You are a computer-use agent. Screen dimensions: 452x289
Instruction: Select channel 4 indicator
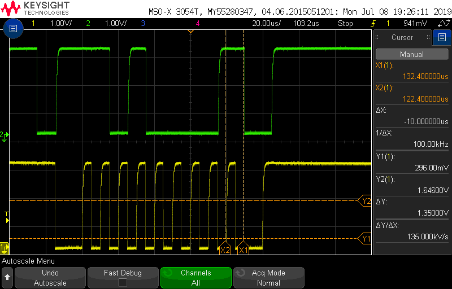pos(197,23)
